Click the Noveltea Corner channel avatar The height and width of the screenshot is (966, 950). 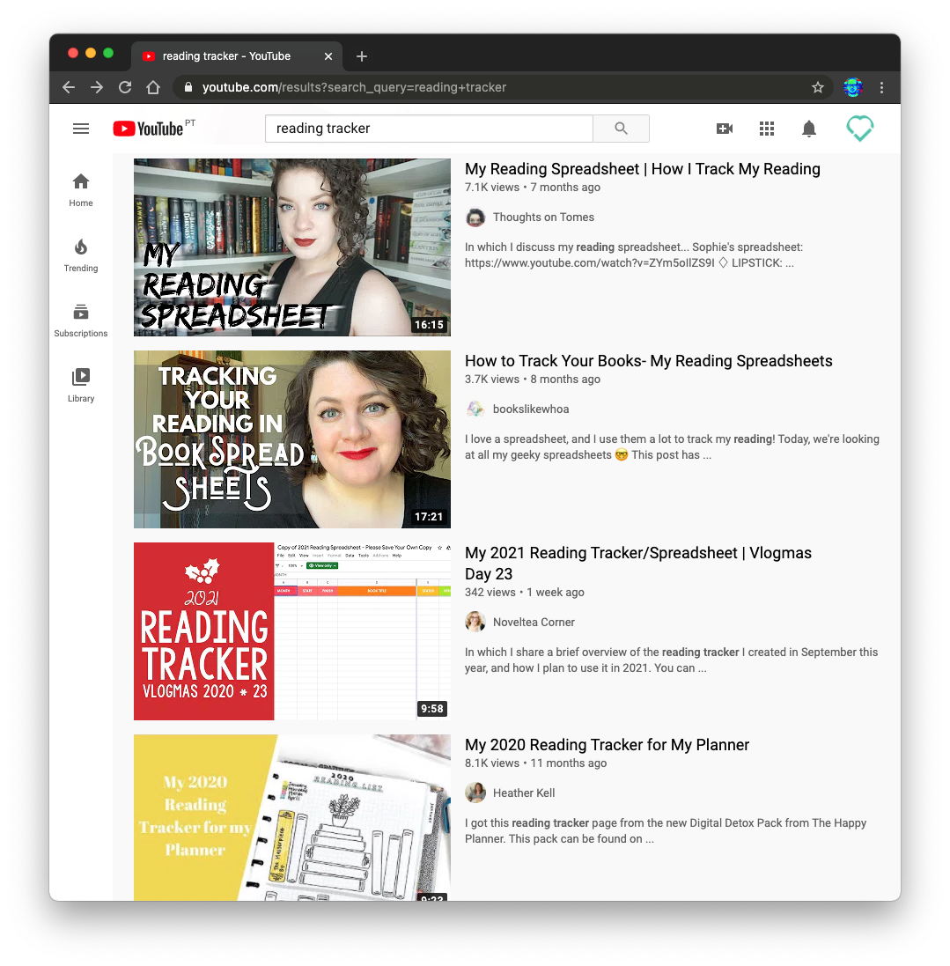coord(475,623)
